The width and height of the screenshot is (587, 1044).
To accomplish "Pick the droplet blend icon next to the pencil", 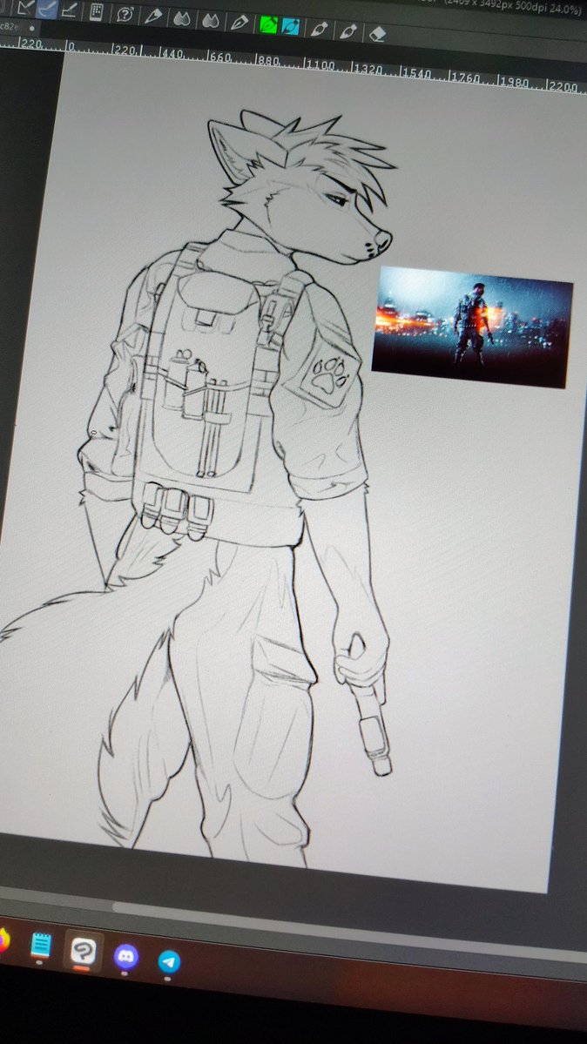I will 182,18.
